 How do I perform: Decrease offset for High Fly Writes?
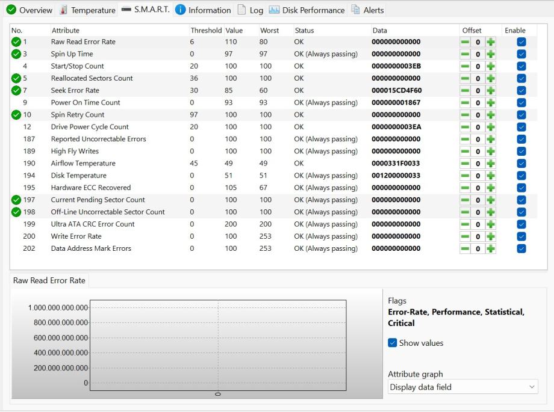point(465,152)
